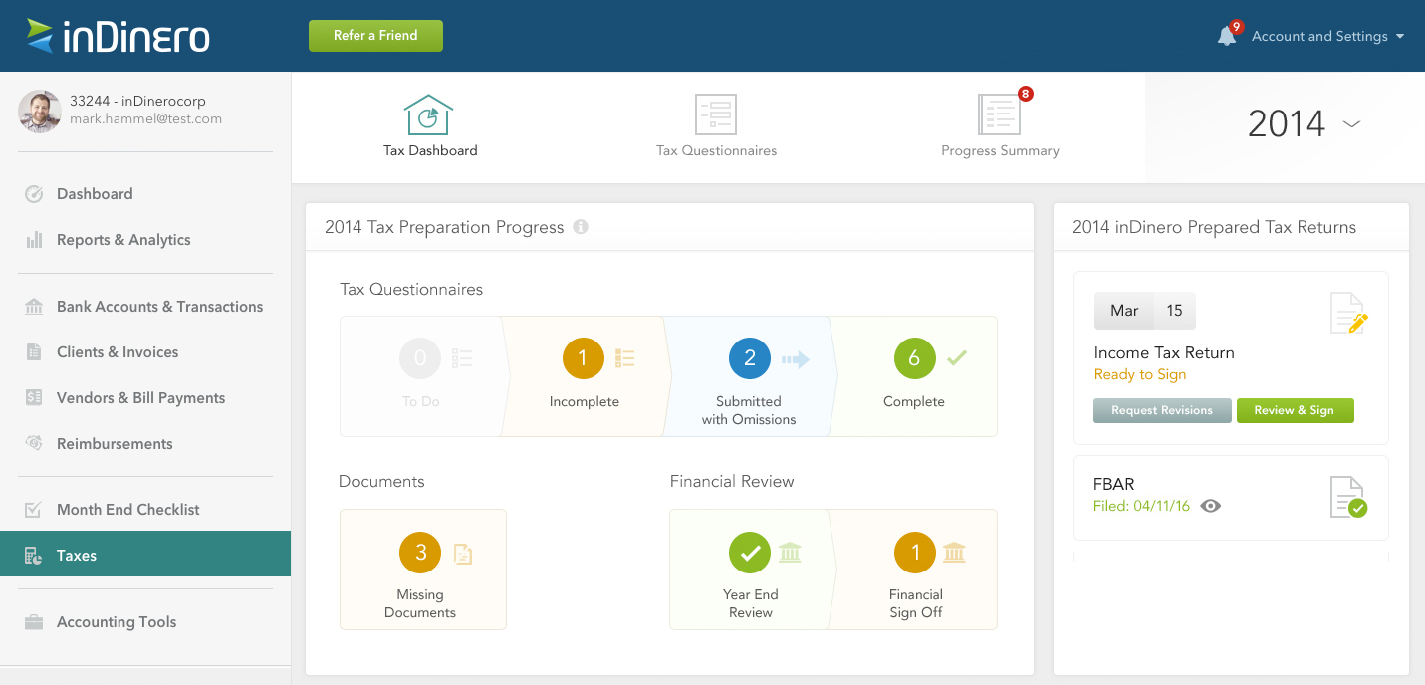Image resolution: width=1425 pixels, height=685 pixels.
Task: Select Taxes in the sidebar
Action: [145, 556]
